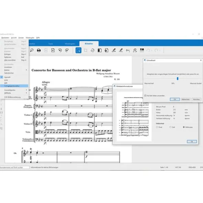The width and height of the screenshot is (203, 203).
Task: Confirm Schwellwert dialog with OK
Action: 175,99
